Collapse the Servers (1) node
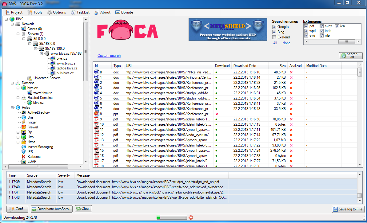 tap(18, 34)
